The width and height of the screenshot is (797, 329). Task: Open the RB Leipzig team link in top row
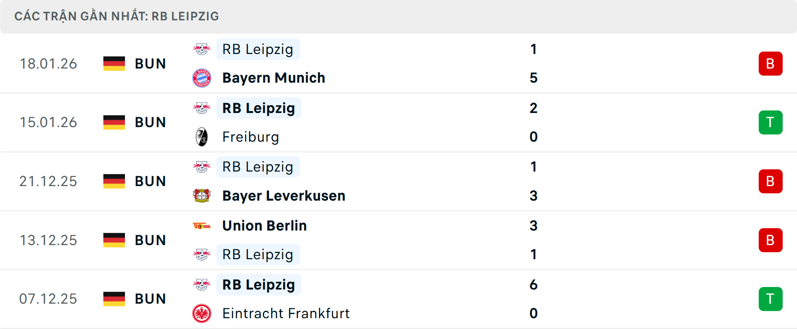(258, 49)
